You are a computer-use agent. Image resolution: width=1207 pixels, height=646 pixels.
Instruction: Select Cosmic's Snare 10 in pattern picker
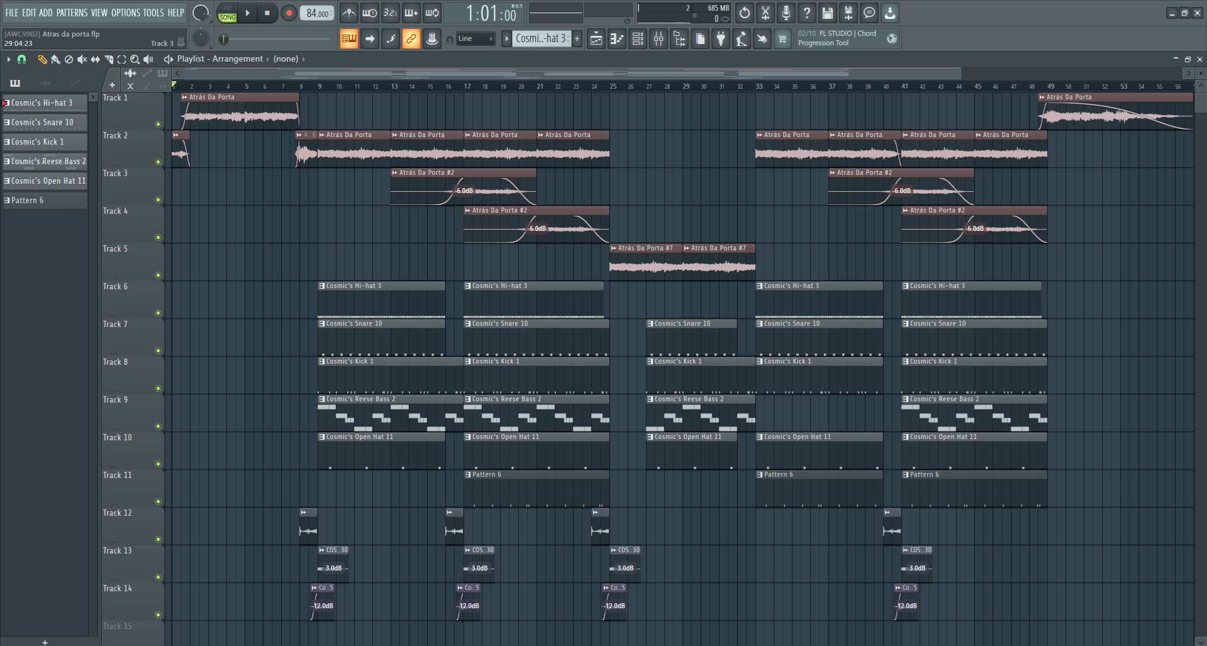[x=45, y=123]
